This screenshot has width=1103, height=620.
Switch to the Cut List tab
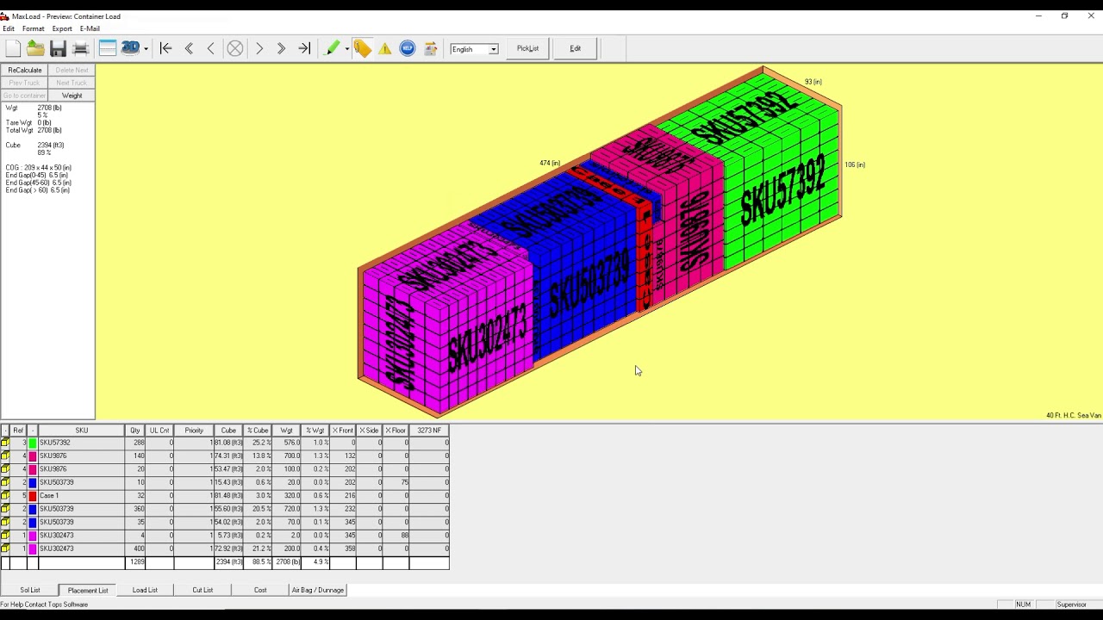pos(203,590)
